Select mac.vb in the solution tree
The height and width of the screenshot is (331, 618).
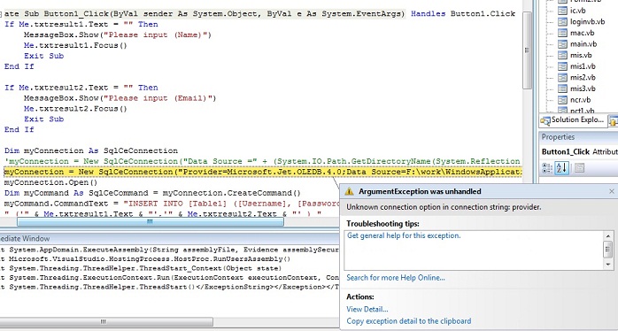[x=582, y=33]
